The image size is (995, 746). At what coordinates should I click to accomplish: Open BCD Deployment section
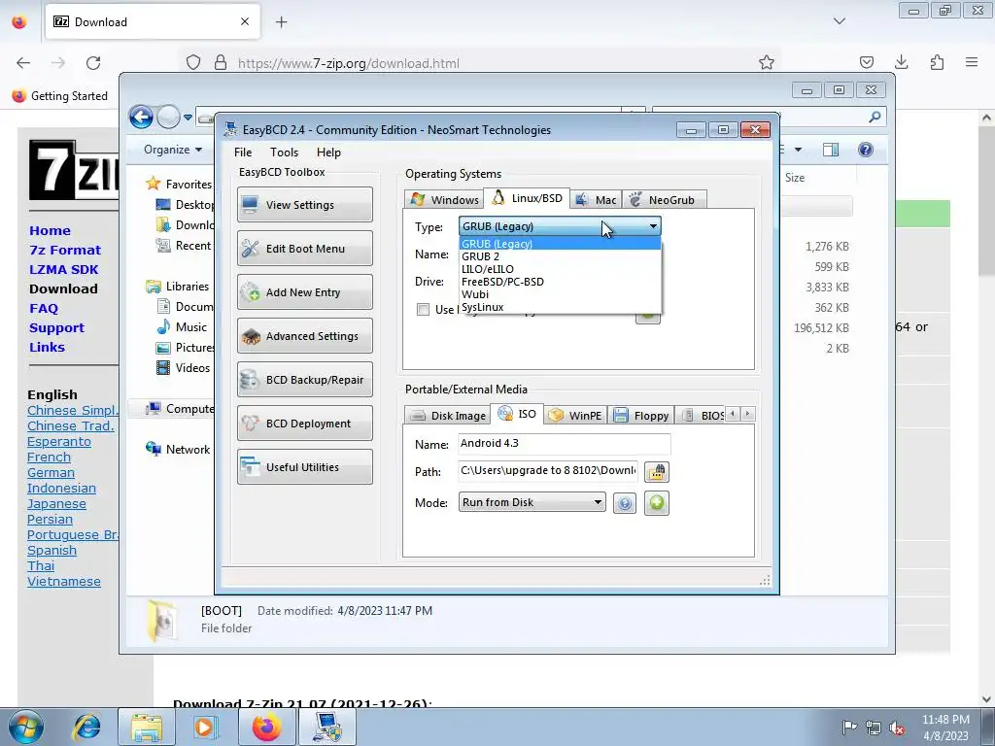304,424
